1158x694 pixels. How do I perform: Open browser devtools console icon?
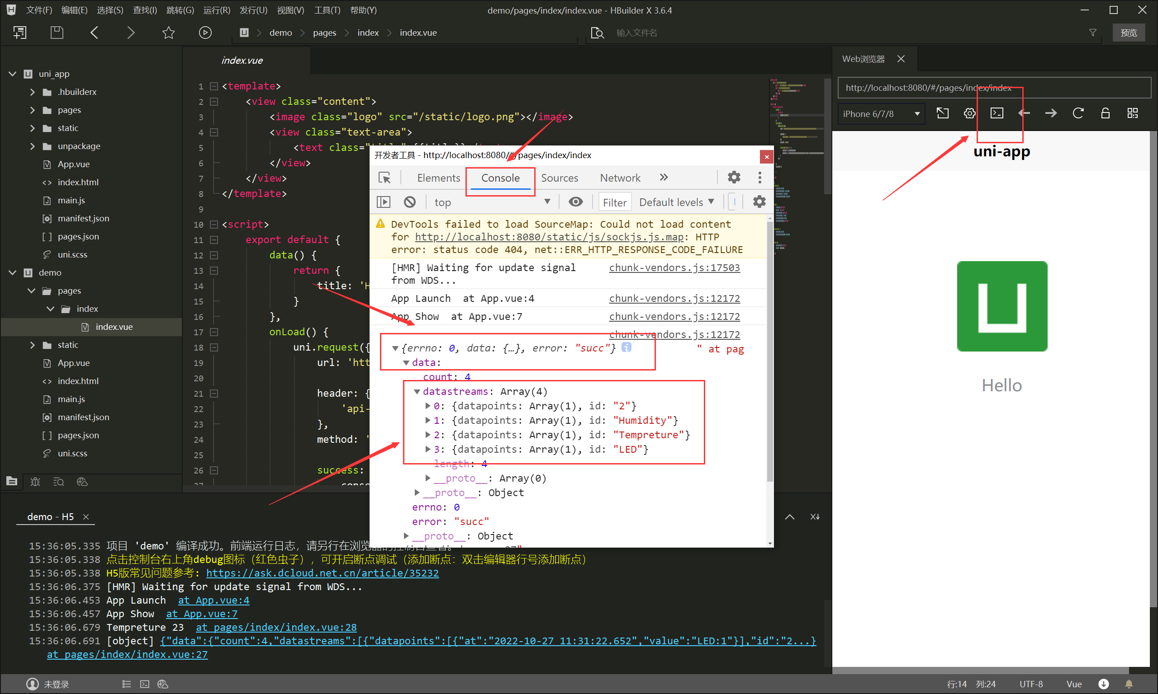pos(997,113)
